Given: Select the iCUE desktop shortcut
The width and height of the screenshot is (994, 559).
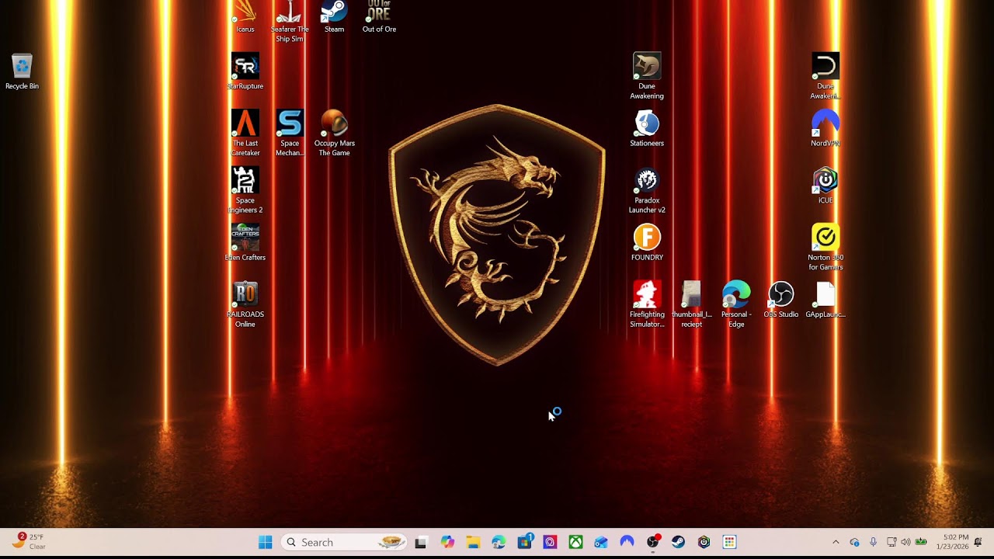Looking at the screenshot, I should pyautogui.click(x=825, y=186).
